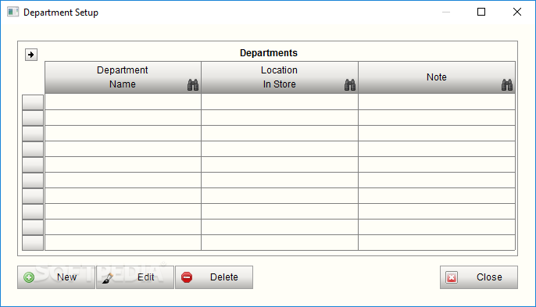Click the binoculars search icon in Location In Store column

[x=350, y=85]
